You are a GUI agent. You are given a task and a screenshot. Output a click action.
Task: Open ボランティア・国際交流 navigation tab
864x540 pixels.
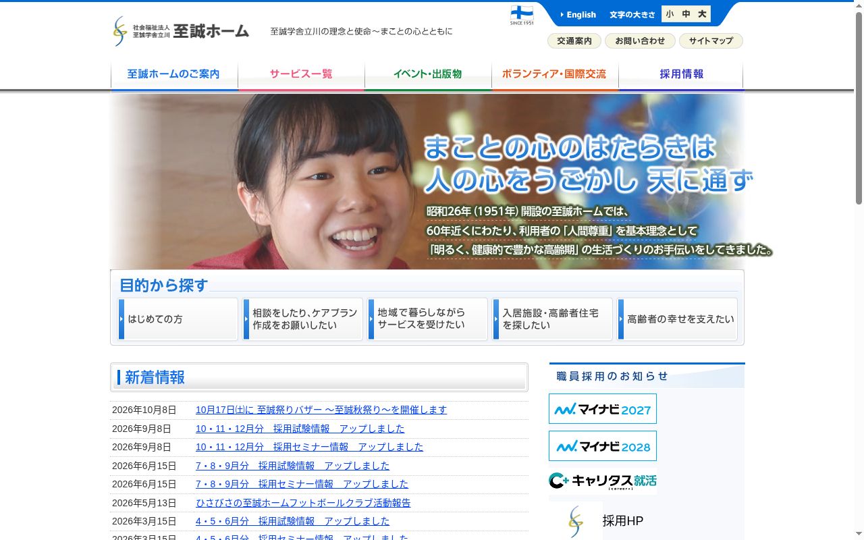tap(555, 75)
